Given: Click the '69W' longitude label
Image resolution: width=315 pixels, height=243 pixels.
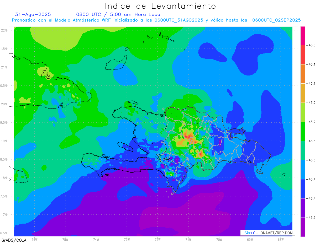Looking at the screenshot, I should [250, 239].
